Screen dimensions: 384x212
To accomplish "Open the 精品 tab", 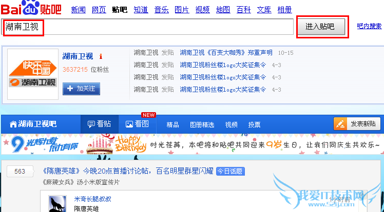I will [172, 125].
